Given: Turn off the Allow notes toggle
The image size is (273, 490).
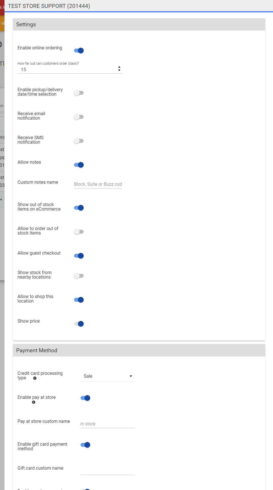Looking at the screenshot, I should (79, 165).
